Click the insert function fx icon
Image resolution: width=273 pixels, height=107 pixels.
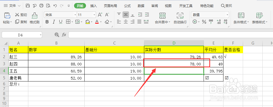click(x=64, y=35)
